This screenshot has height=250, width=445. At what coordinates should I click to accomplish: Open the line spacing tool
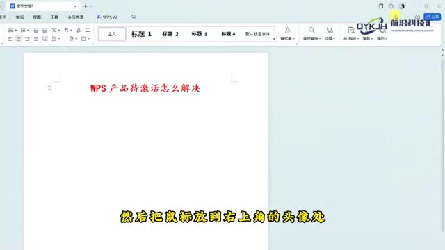click(x=54, y=39)
